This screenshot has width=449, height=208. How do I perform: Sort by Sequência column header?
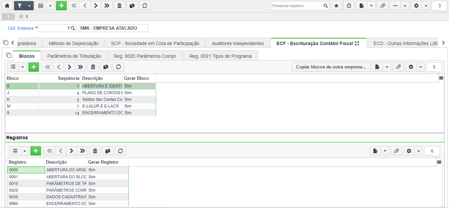(59, 78)
